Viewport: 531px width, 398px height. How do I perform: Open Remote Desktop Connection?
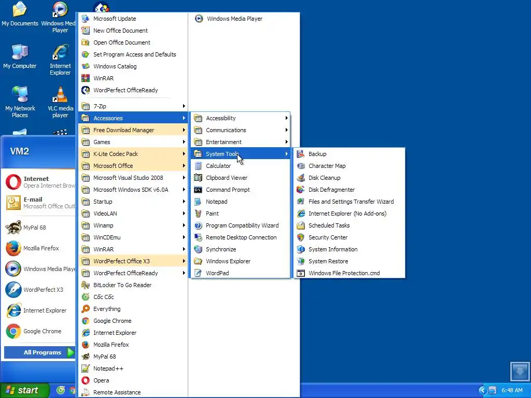click(241, 237)
